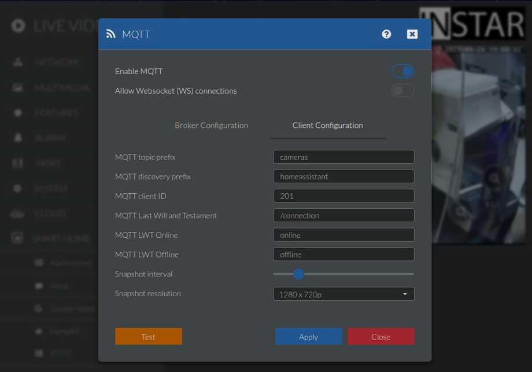Click the SMART HOME sidebar icon
The image size is (532, 372).
click(17, 238)
